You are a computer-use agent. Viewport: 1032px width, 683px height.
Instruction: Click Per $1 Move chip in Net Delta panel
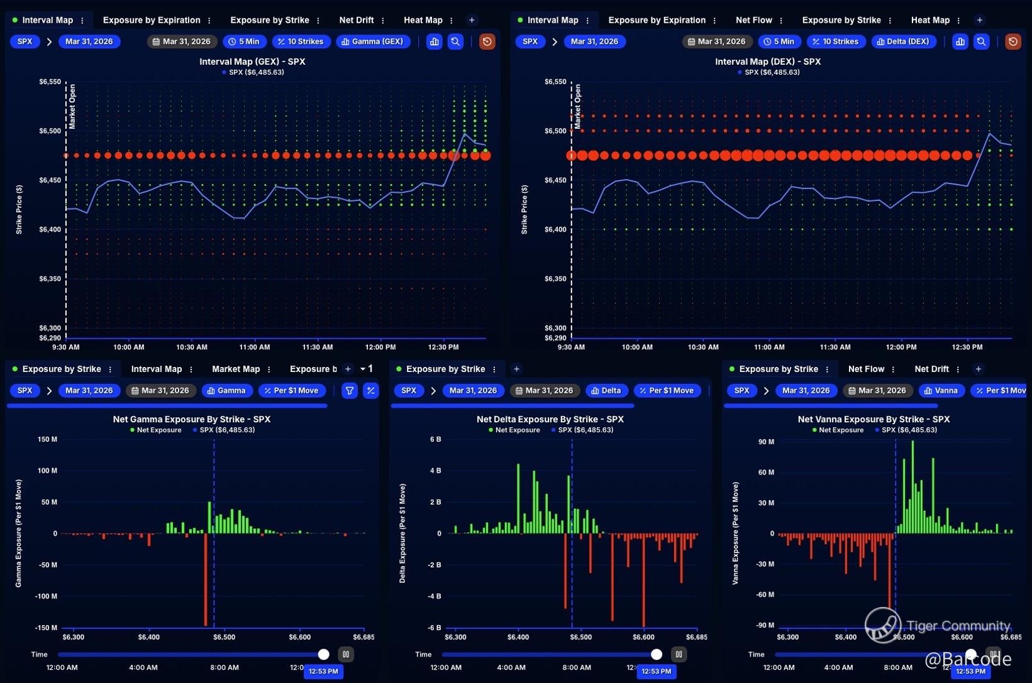tap(667, 391)
